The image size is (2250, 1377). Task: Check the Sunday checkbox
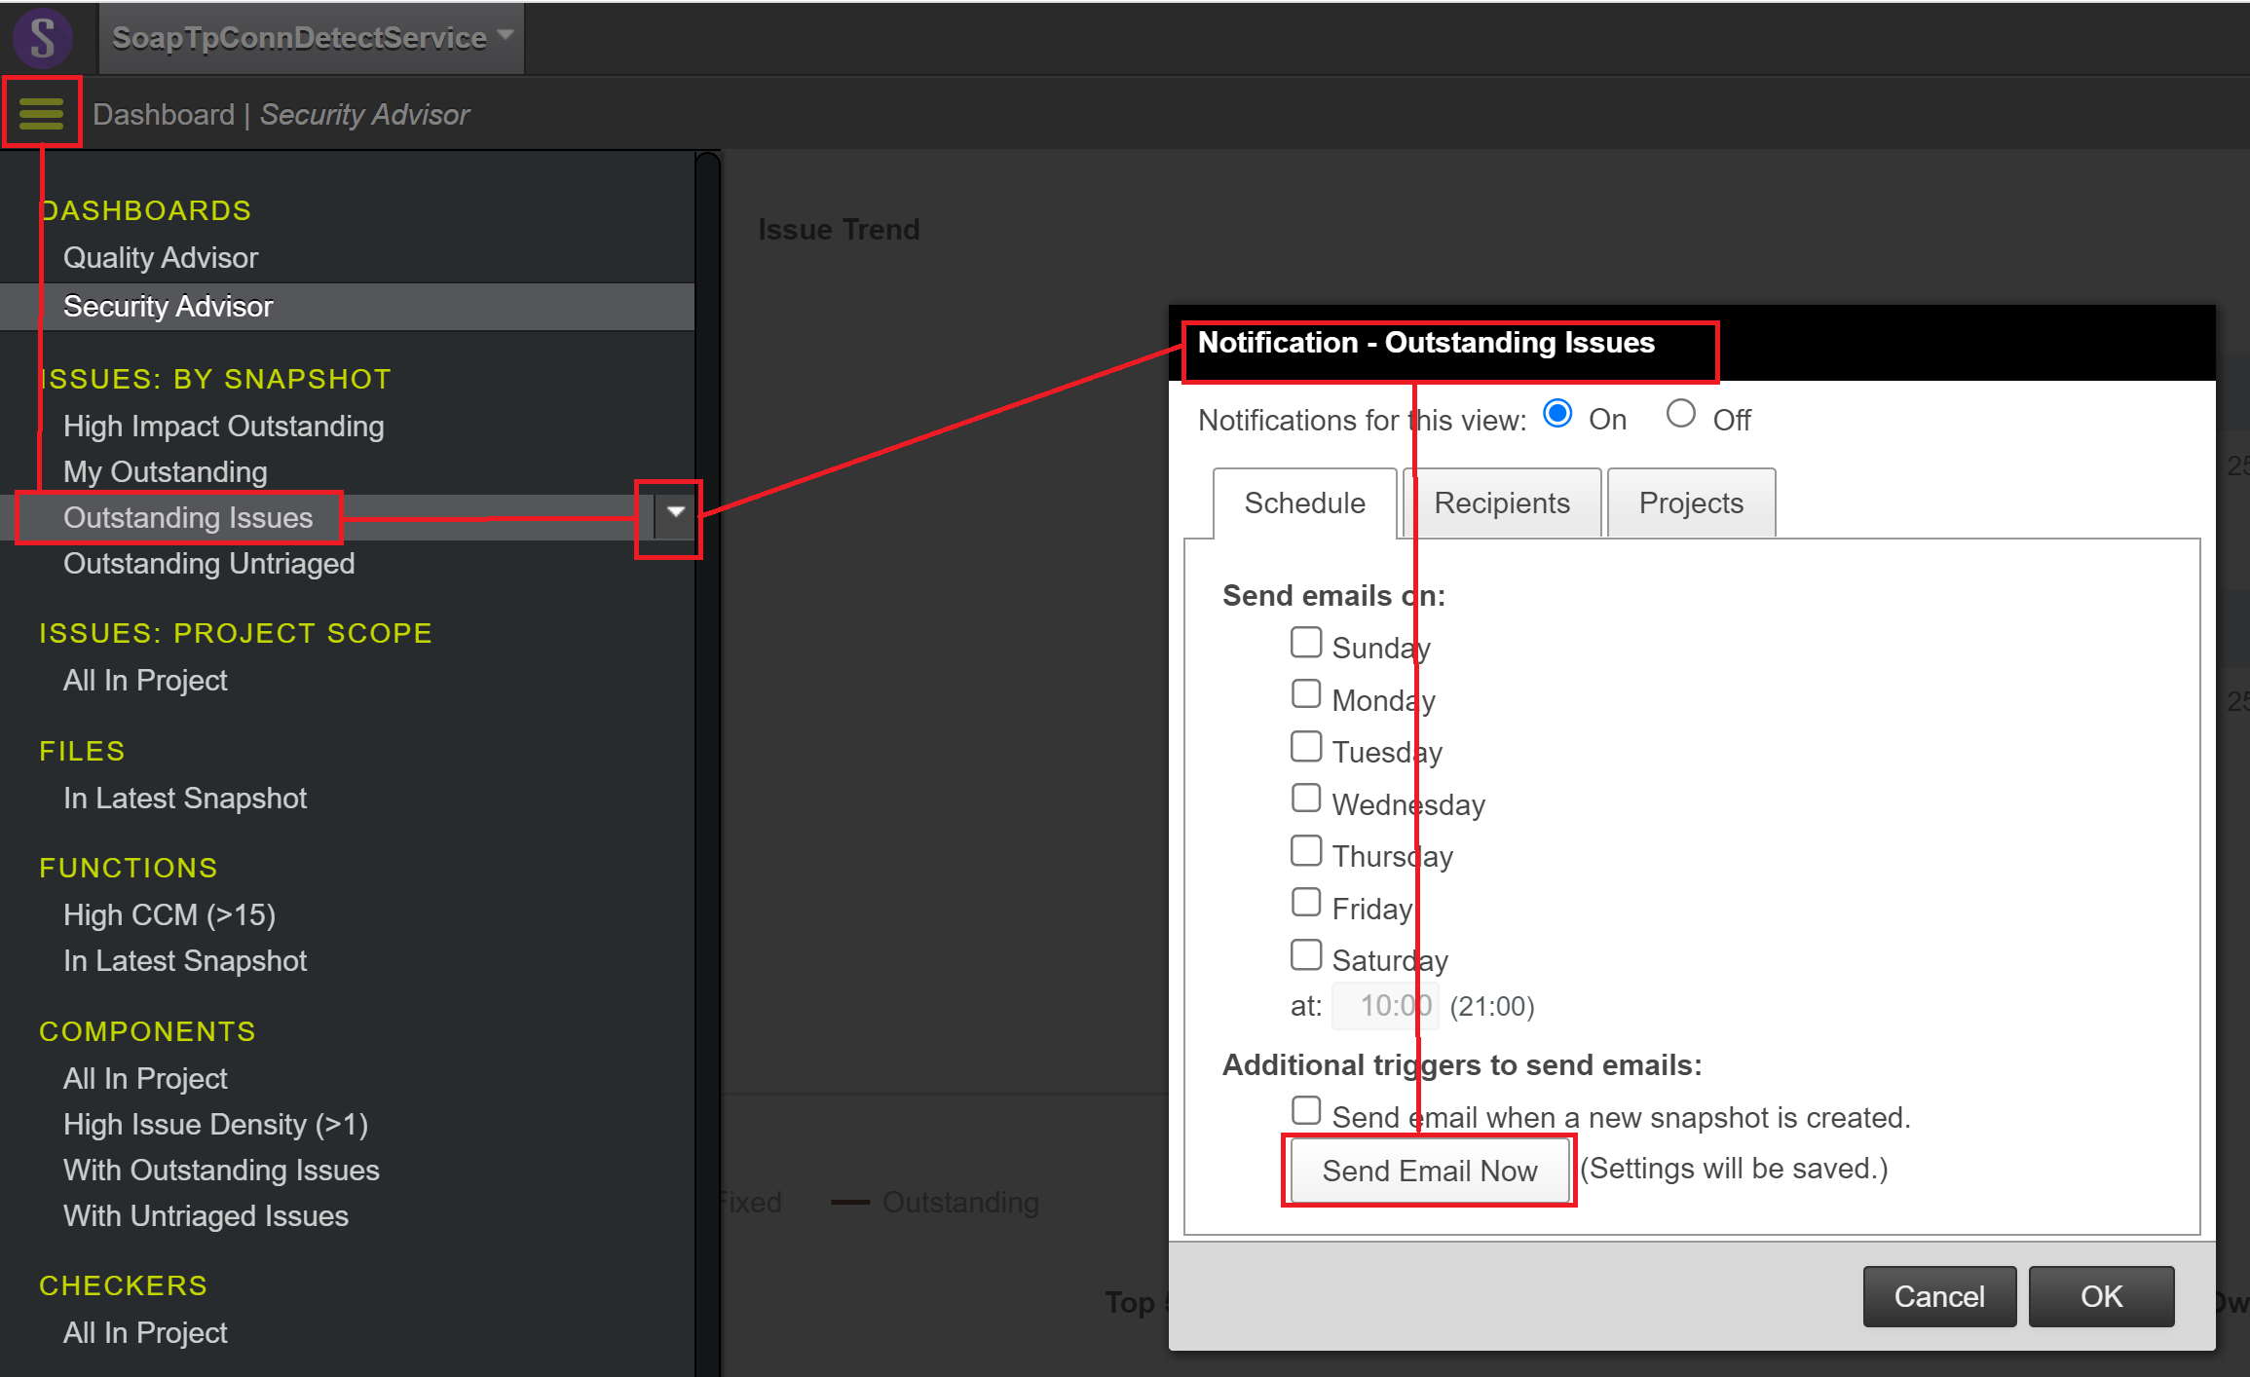(x=1305, y=643)
